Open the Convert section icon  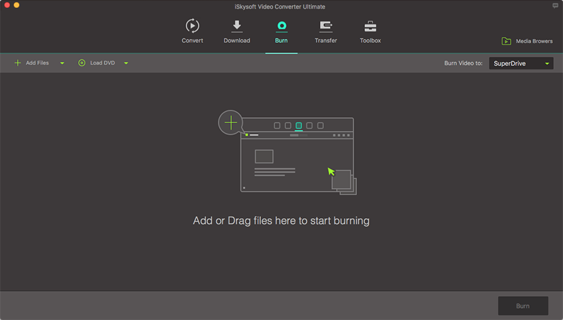[192, 26]
